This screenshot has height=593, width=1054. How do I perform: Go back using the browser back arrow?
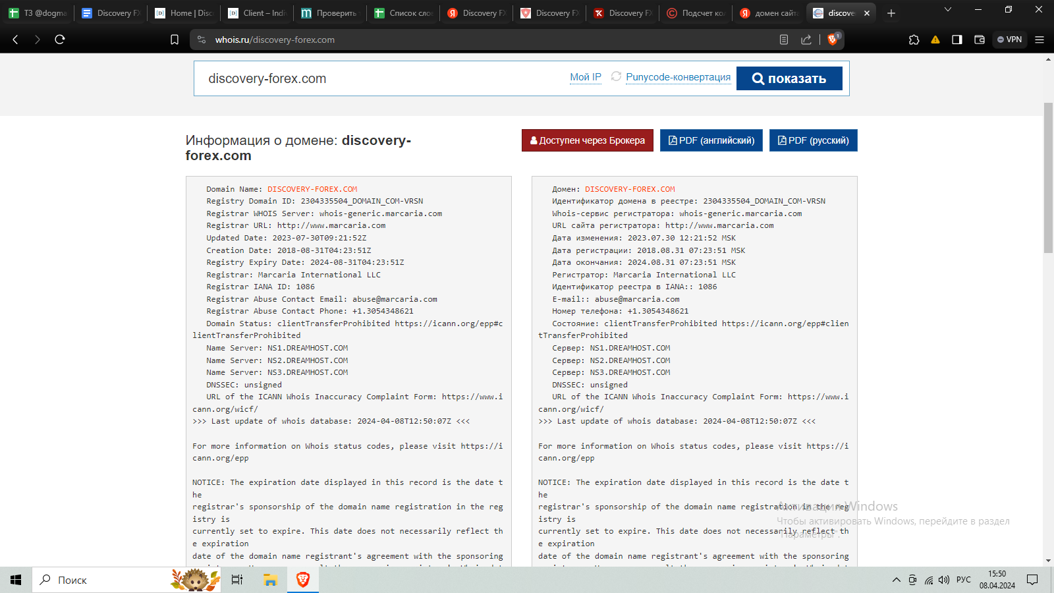[x=15, y=40]
